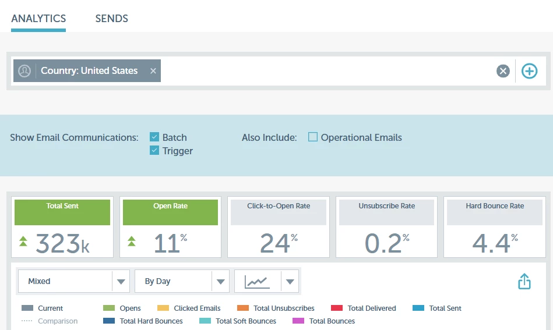553x330 pixels.
Task: Click the 24% click-to-open value
Action: tap(279, 243)
